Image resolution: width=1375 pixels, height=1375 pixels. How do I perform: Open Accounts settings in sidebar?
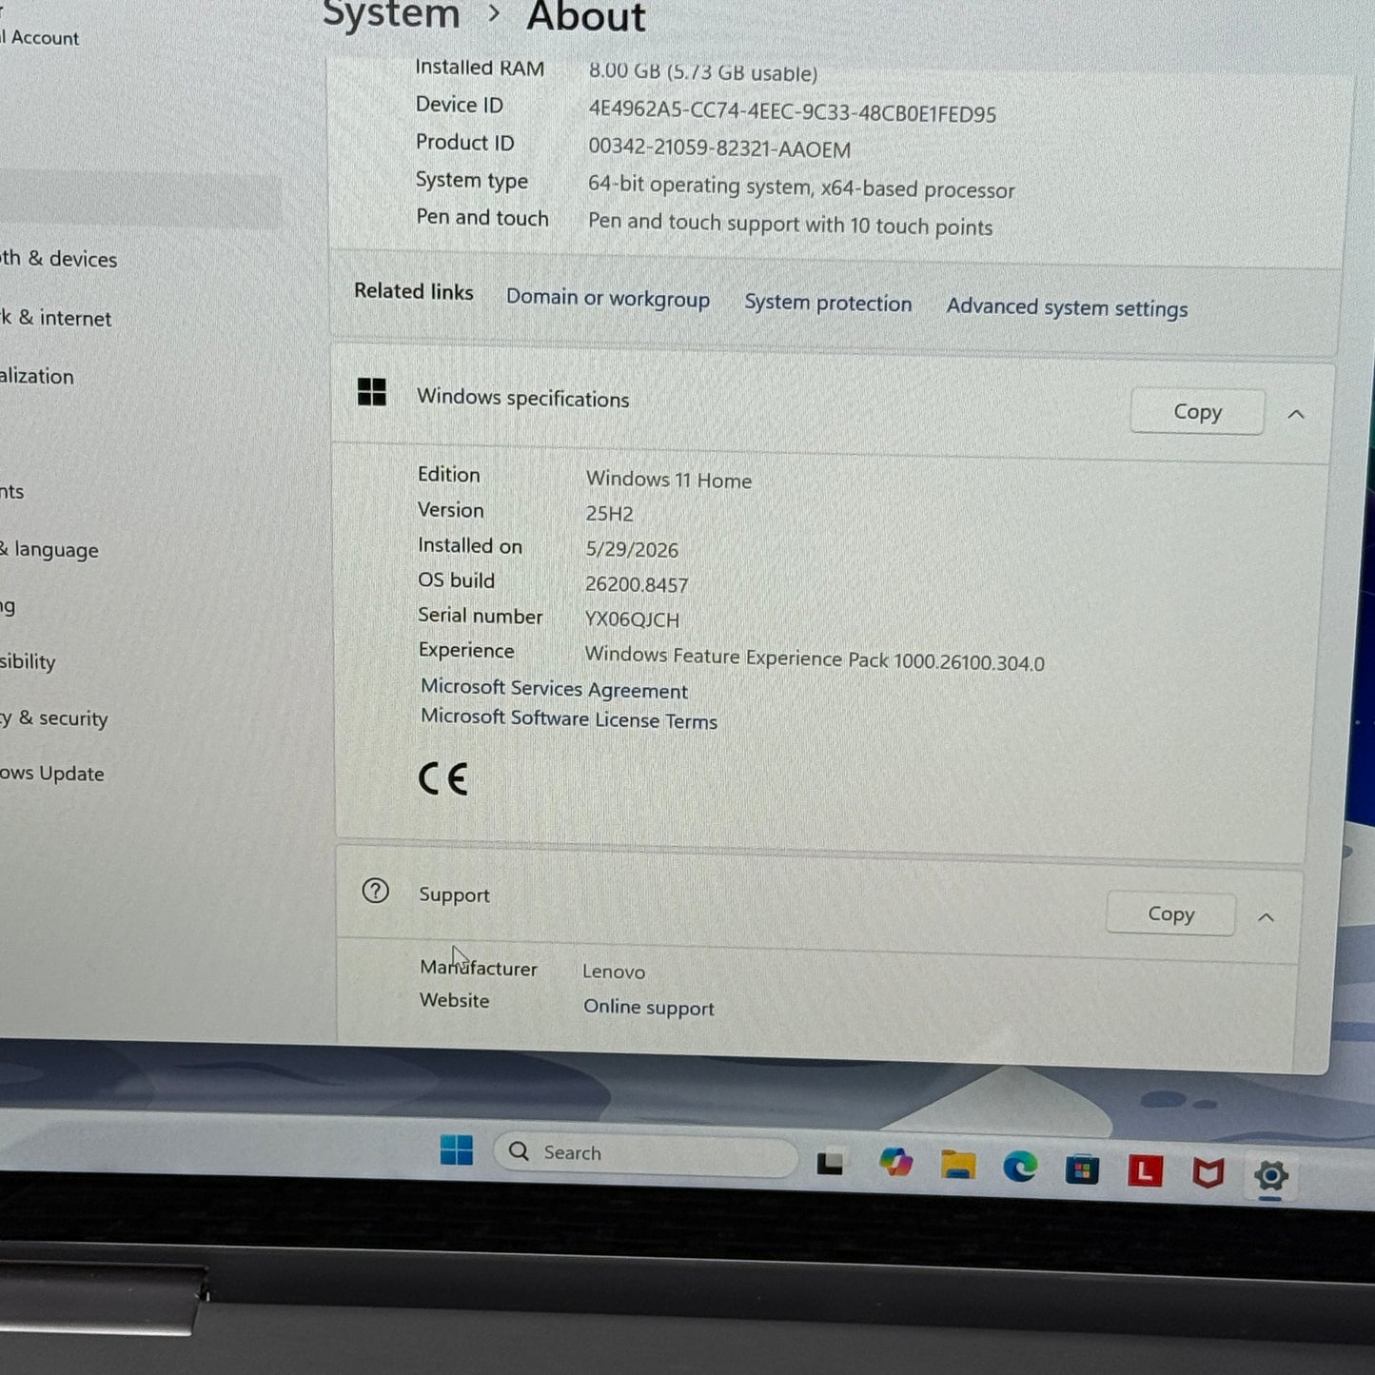coord(12,492)
